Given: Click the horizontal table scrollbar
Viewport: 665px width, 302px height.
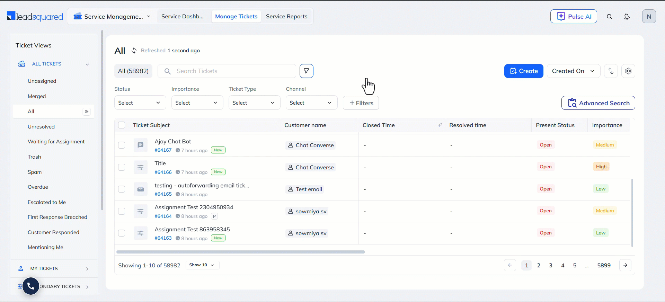Looking at the screenshot, I should pyautogui.click(x=241, y=252).
